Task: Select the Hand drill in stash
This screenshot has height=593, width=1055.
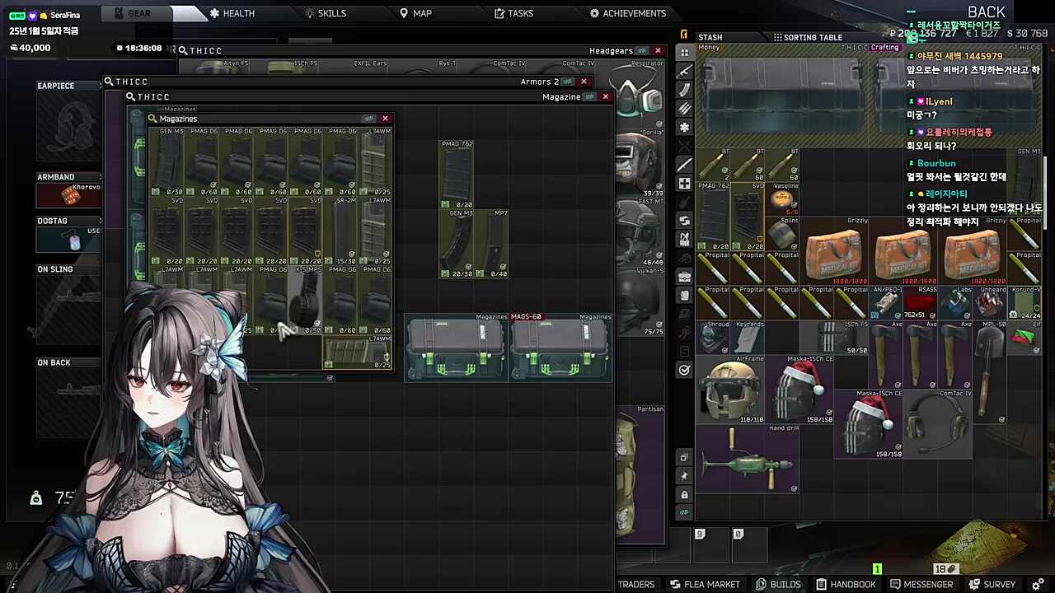Action: click(748, 459)
